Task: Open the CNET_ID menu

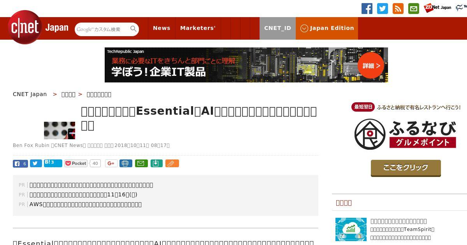Action: 277,28
